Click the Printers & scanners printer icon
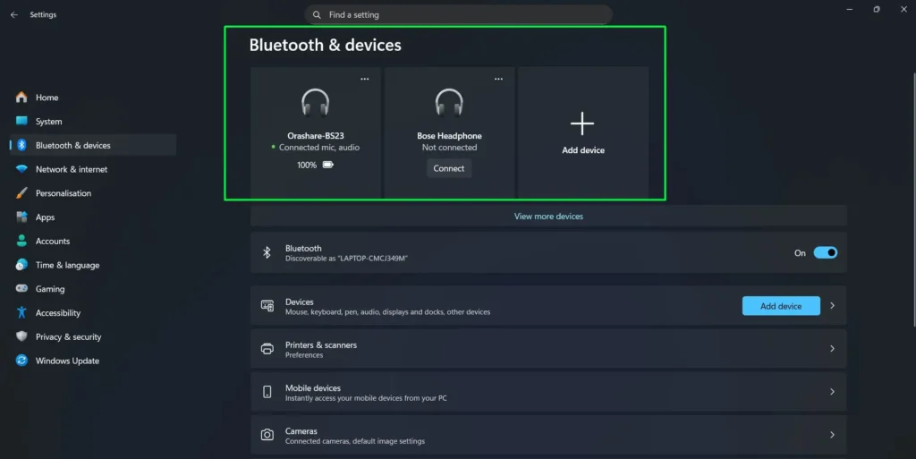This screenshot has height=459, width=916. tap(267, 349)
